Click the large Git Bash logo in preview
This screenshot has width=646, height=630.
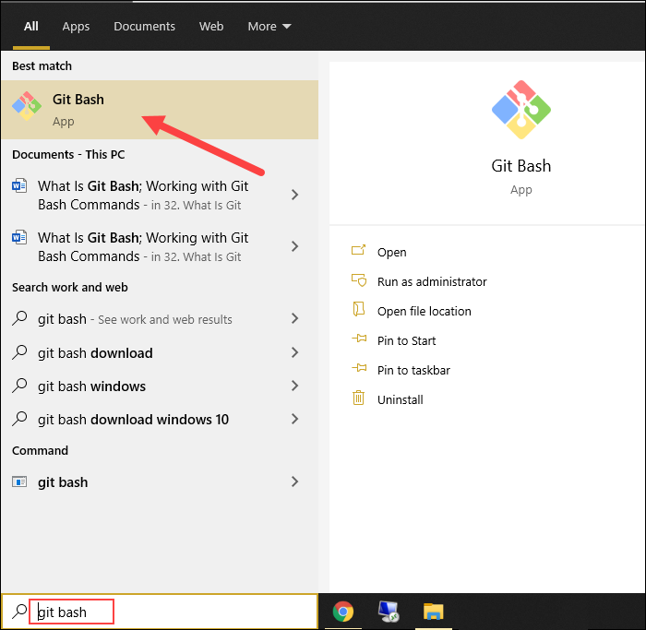[520, 111]
